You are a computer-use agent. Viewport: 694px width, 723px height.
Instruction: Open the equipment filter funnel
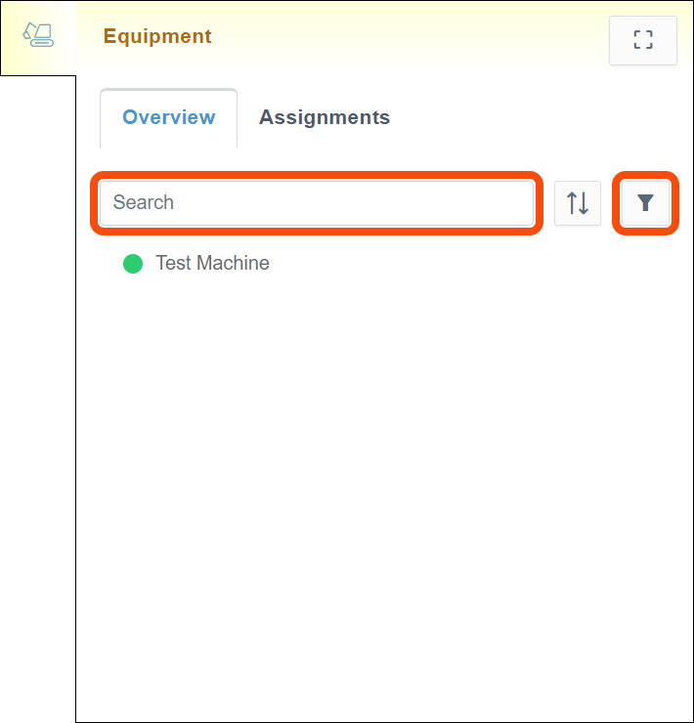(645, 203)
